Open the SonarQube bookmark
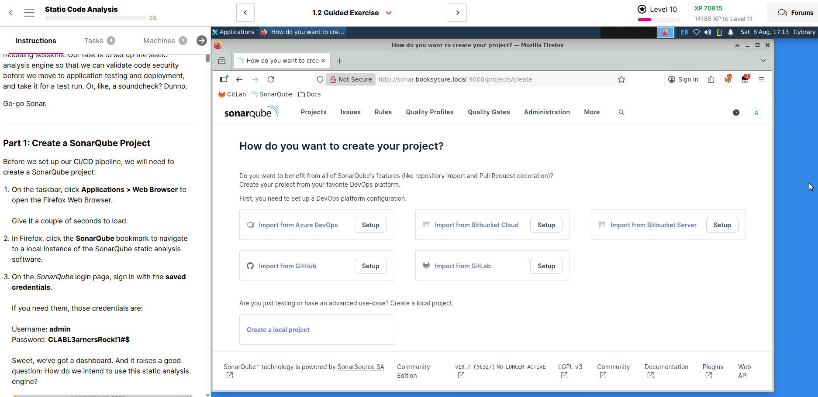 272,94
